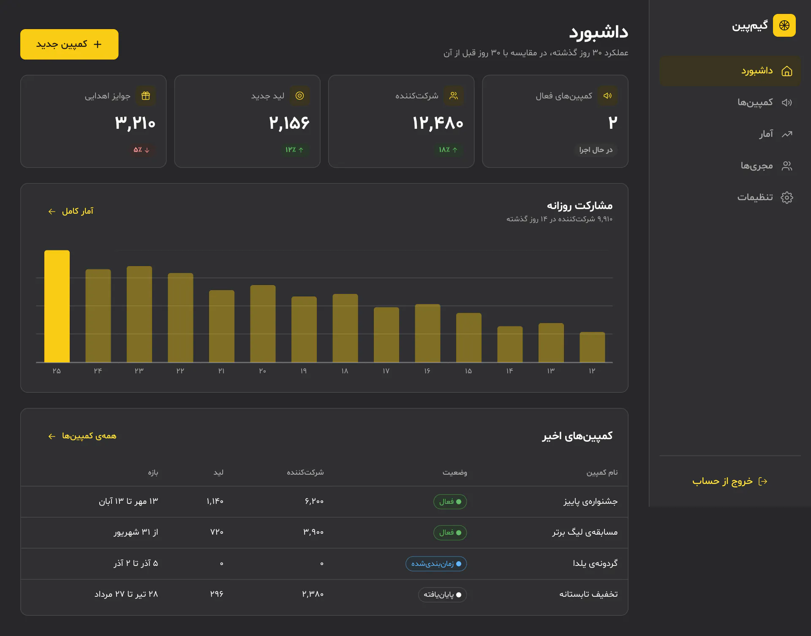Open تنظیمات from the sidebar
The width and height of the screenshot is (811, 636).
[730, 198]
